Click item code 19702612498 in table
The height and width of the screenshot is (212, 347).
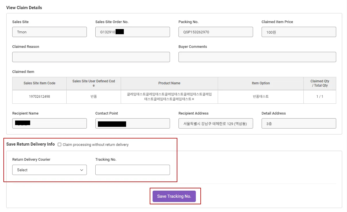[x=39, y=97]
